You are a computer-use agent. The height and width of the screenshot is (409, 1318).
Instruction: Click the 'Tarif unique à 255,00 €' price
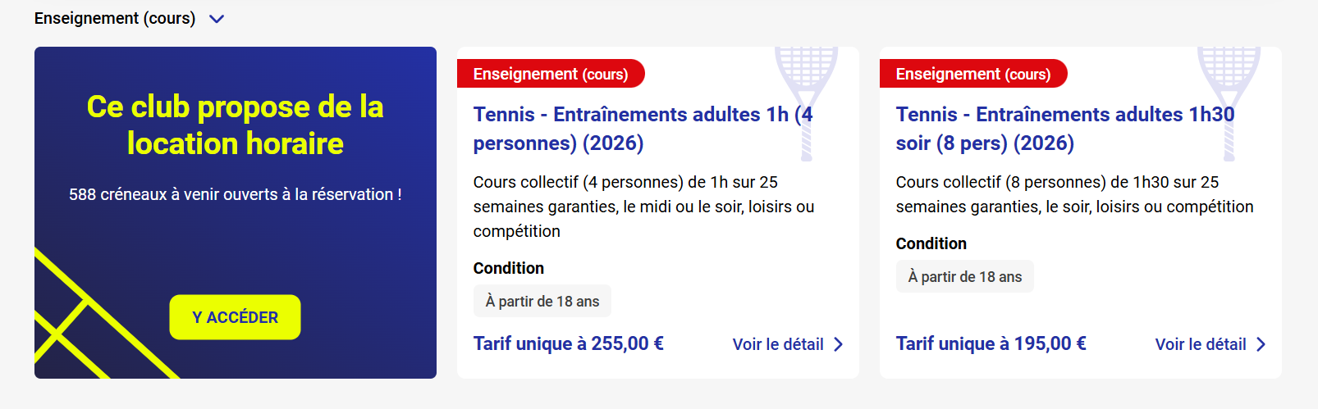pyautogui.click(x=568, y=343)
